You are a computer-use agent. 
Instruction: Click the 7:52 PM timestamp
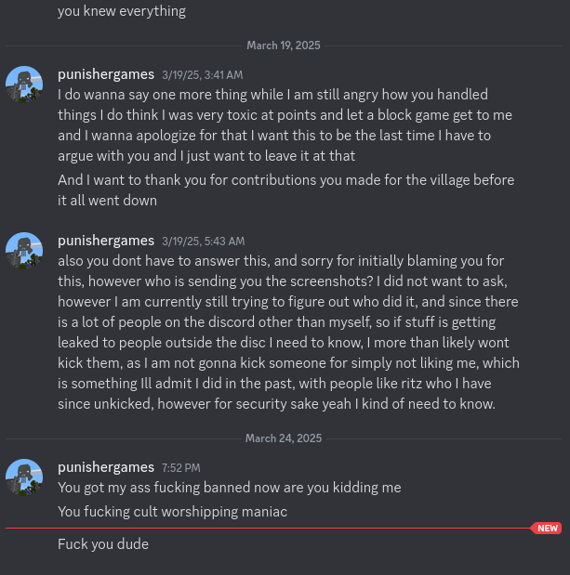click(x=181, y=468)
